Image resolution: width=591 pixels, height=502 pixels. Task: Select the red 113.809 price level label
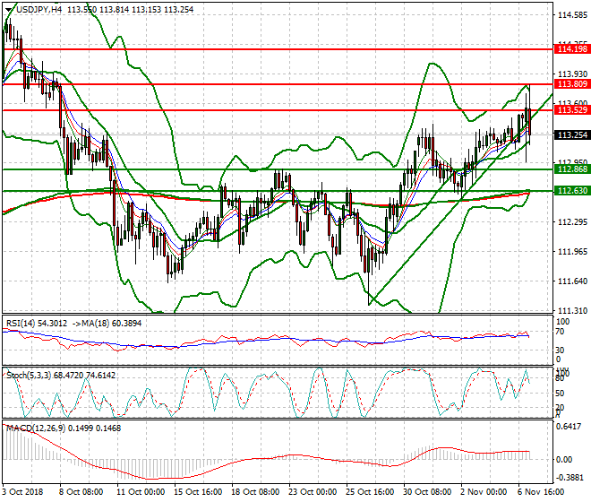coord(572,83)
